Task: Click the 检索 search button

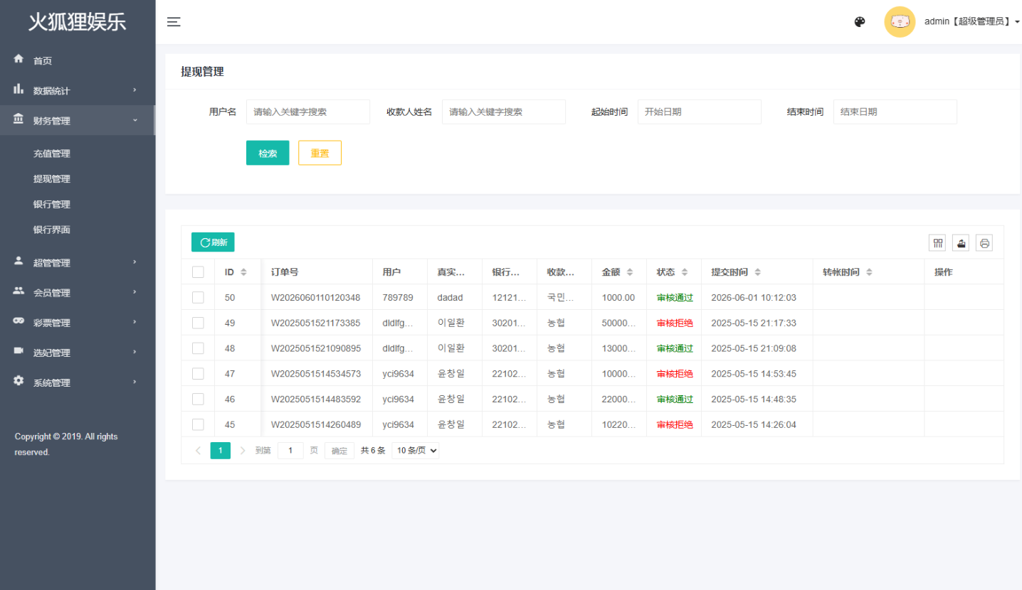Action: (268, 153)
